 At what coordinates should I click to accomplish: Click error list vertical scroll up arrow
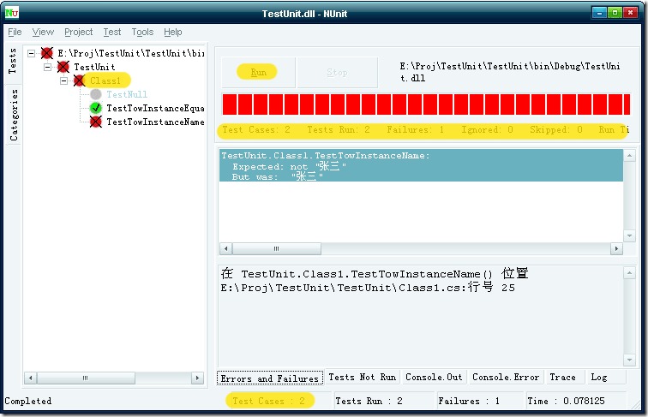tap(629, 156)
